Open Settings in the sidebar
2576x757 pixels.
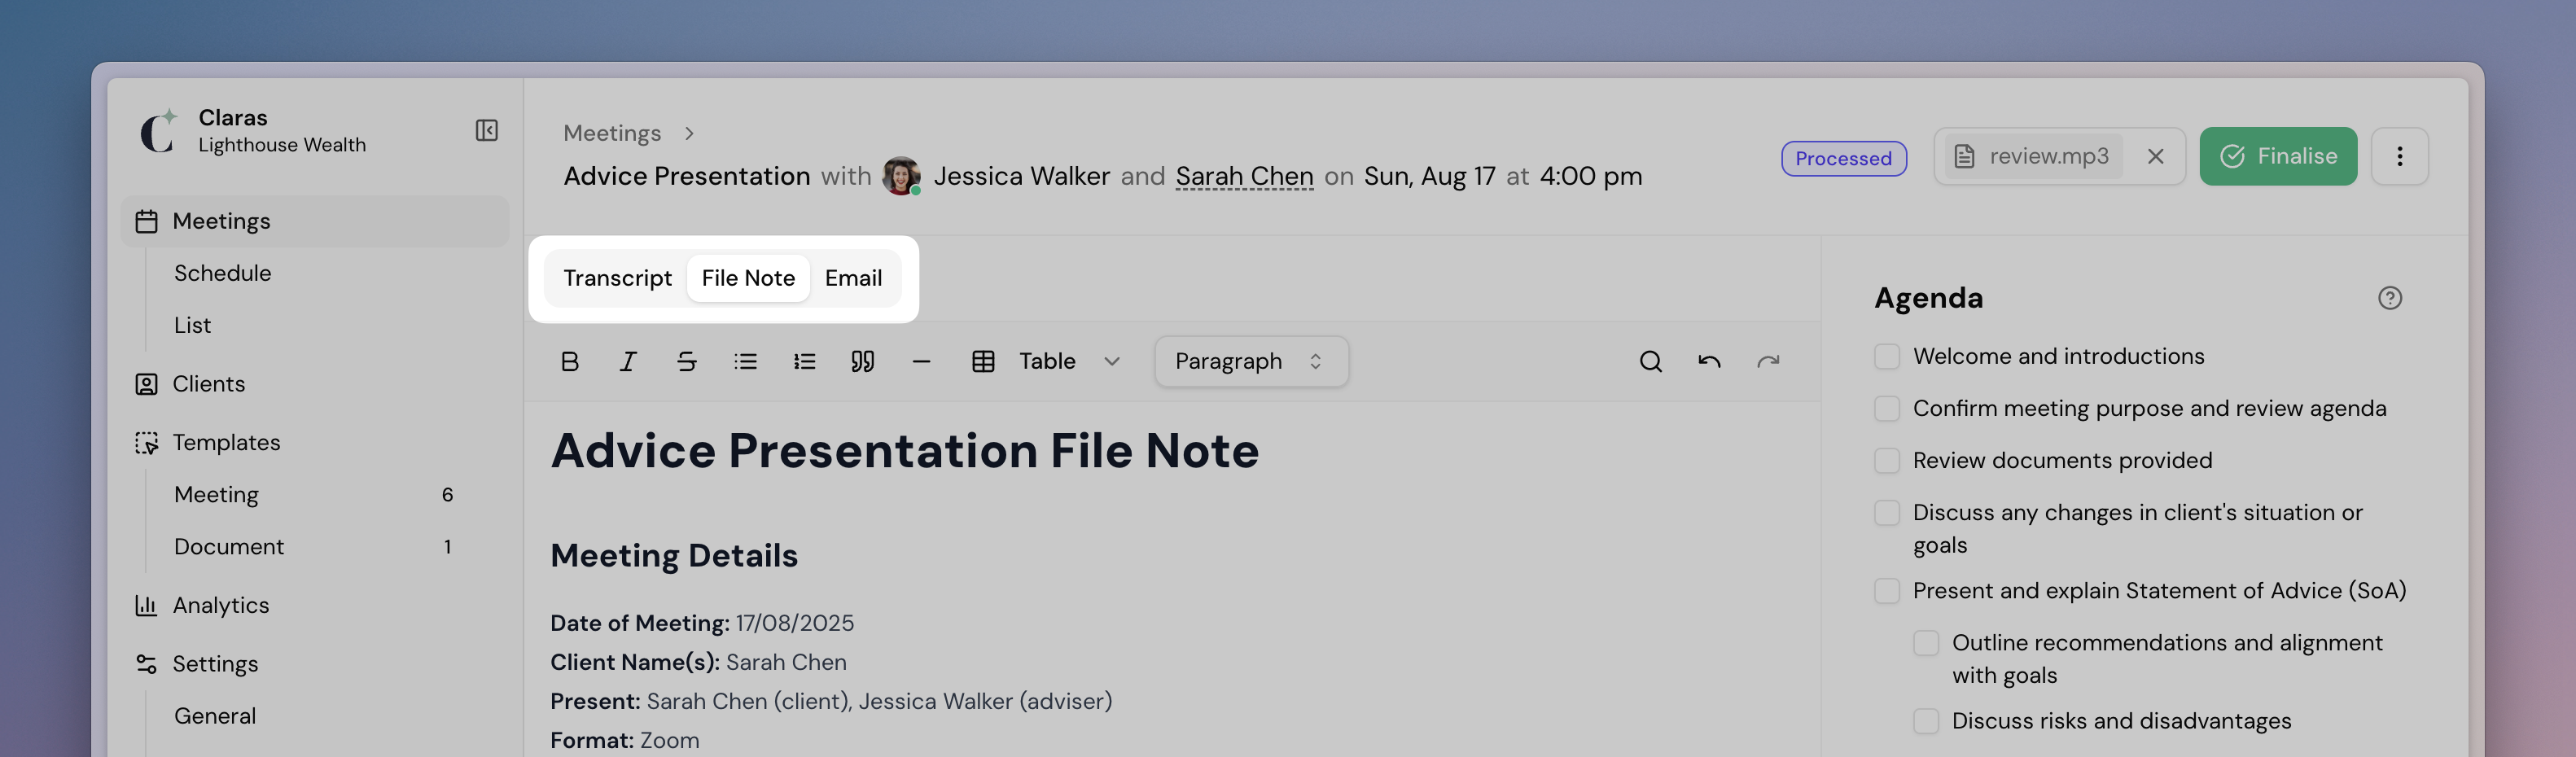click(214, 664)
